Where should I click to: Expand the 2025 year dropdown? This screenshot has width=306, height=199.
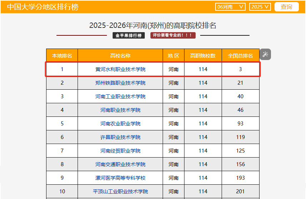tap(260, 7)
